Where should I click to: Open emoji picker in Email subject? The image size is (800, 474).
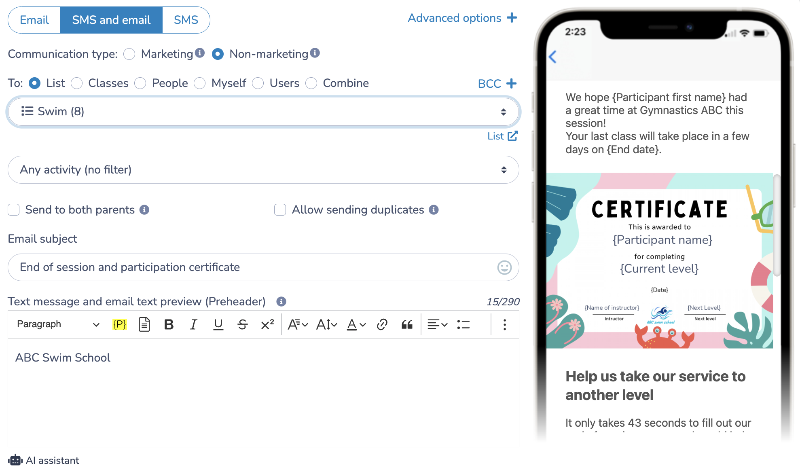coord(504,267)
